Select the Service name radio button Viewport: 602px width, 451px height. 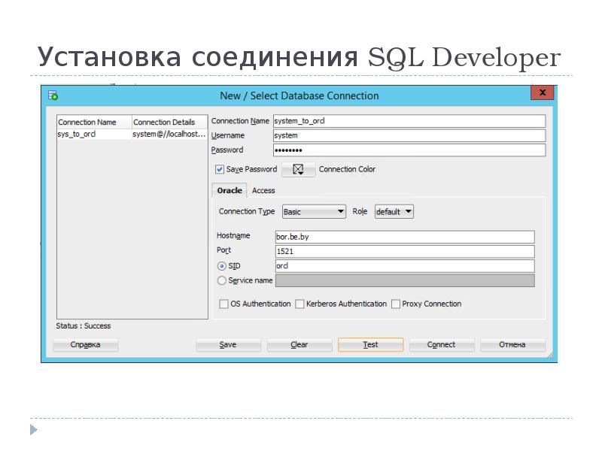(x=222, y=280)
